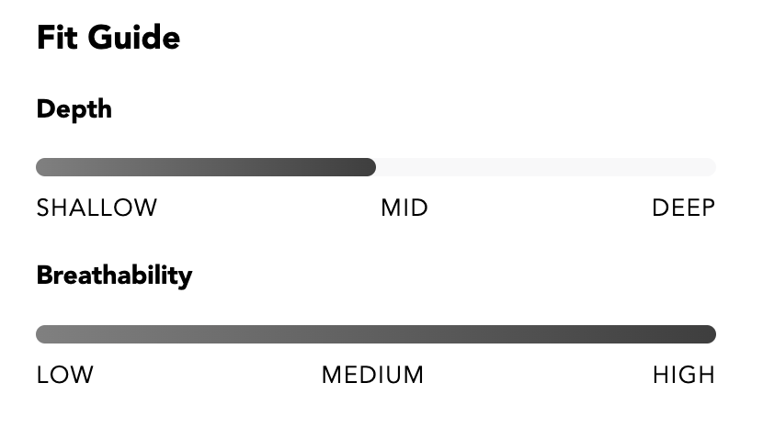Choose the DEEP depth label
Screen dimensions: 763x428
(684, 208)
